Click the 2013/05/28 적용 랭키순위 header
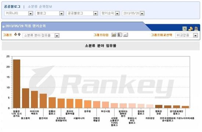Screen dimensions: 202x132 tap(25, 26)
